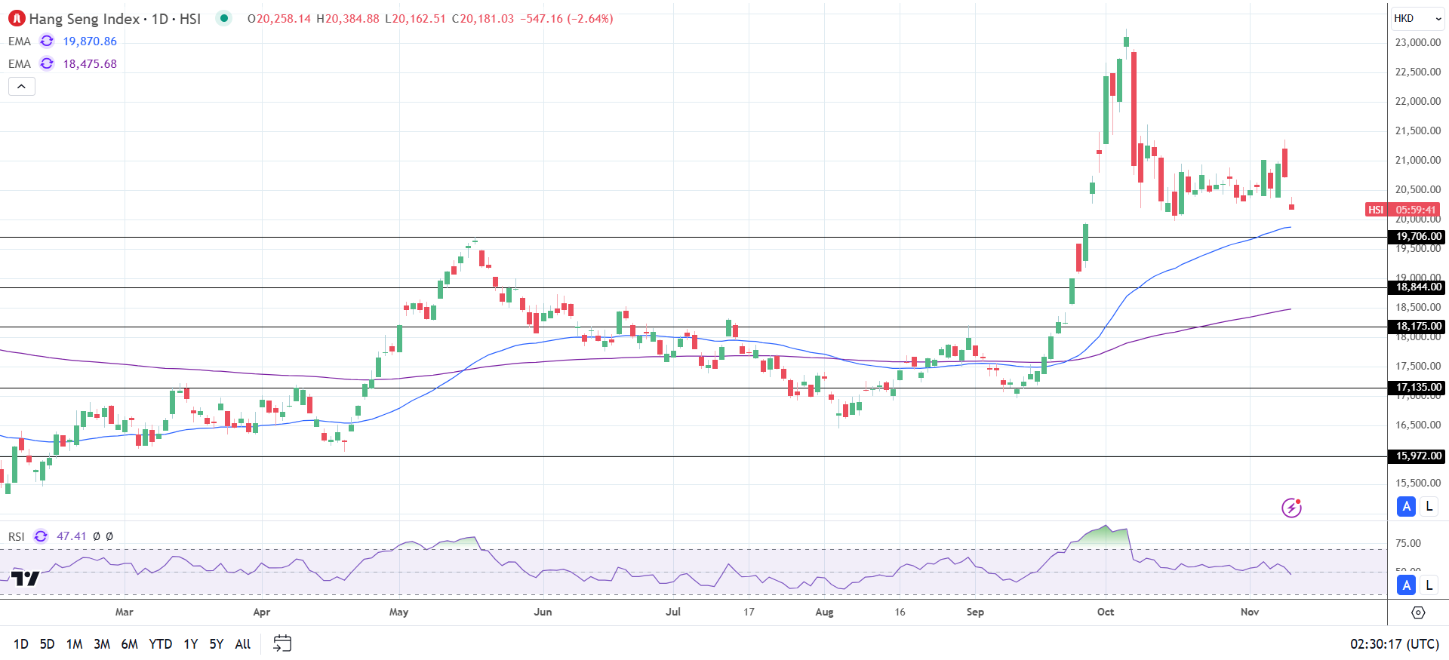
Task: Click the 02:30:17 (UTC) timezone button
Action: click(1395, 644)
